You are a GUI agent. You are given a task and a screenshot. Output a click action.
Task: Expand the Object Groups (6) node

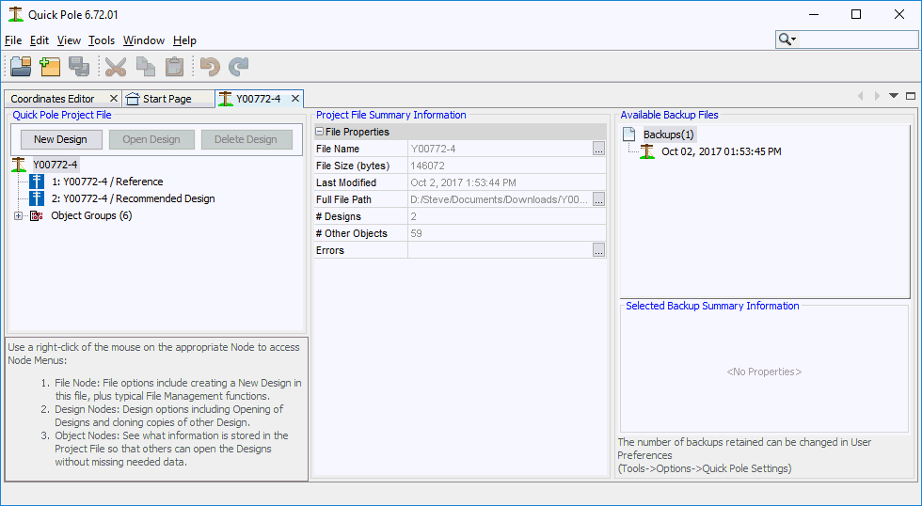coord(18,215)
